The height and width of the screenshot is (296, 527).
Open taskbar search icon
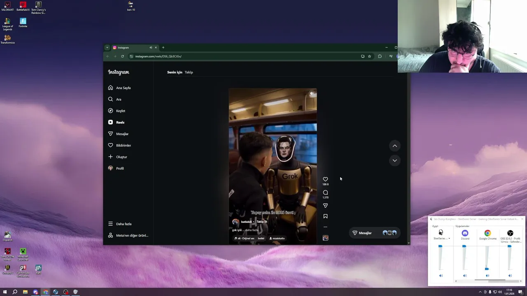15,292
